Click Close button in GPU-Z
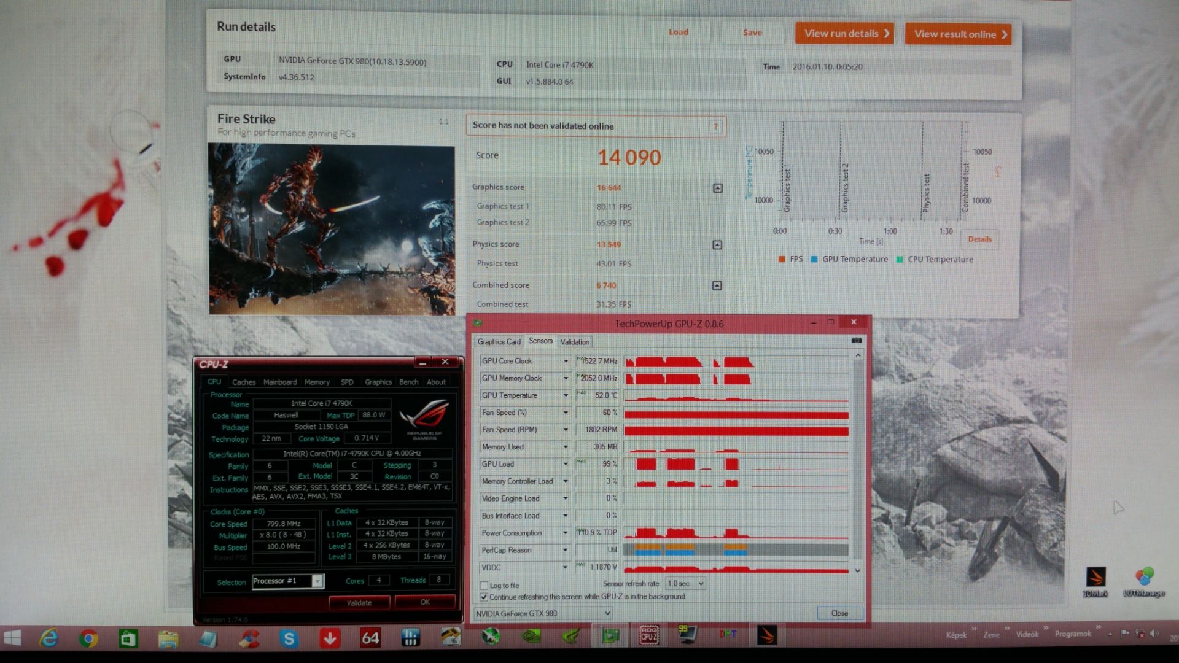Image resolution: width=1179 pixels, height=663 pixels. pos(839,613)
